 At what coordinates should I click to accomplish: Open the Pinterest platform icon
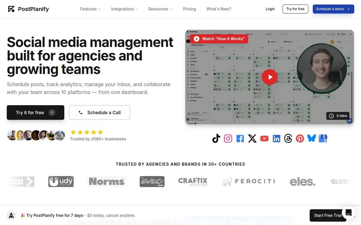click(300, 138)
